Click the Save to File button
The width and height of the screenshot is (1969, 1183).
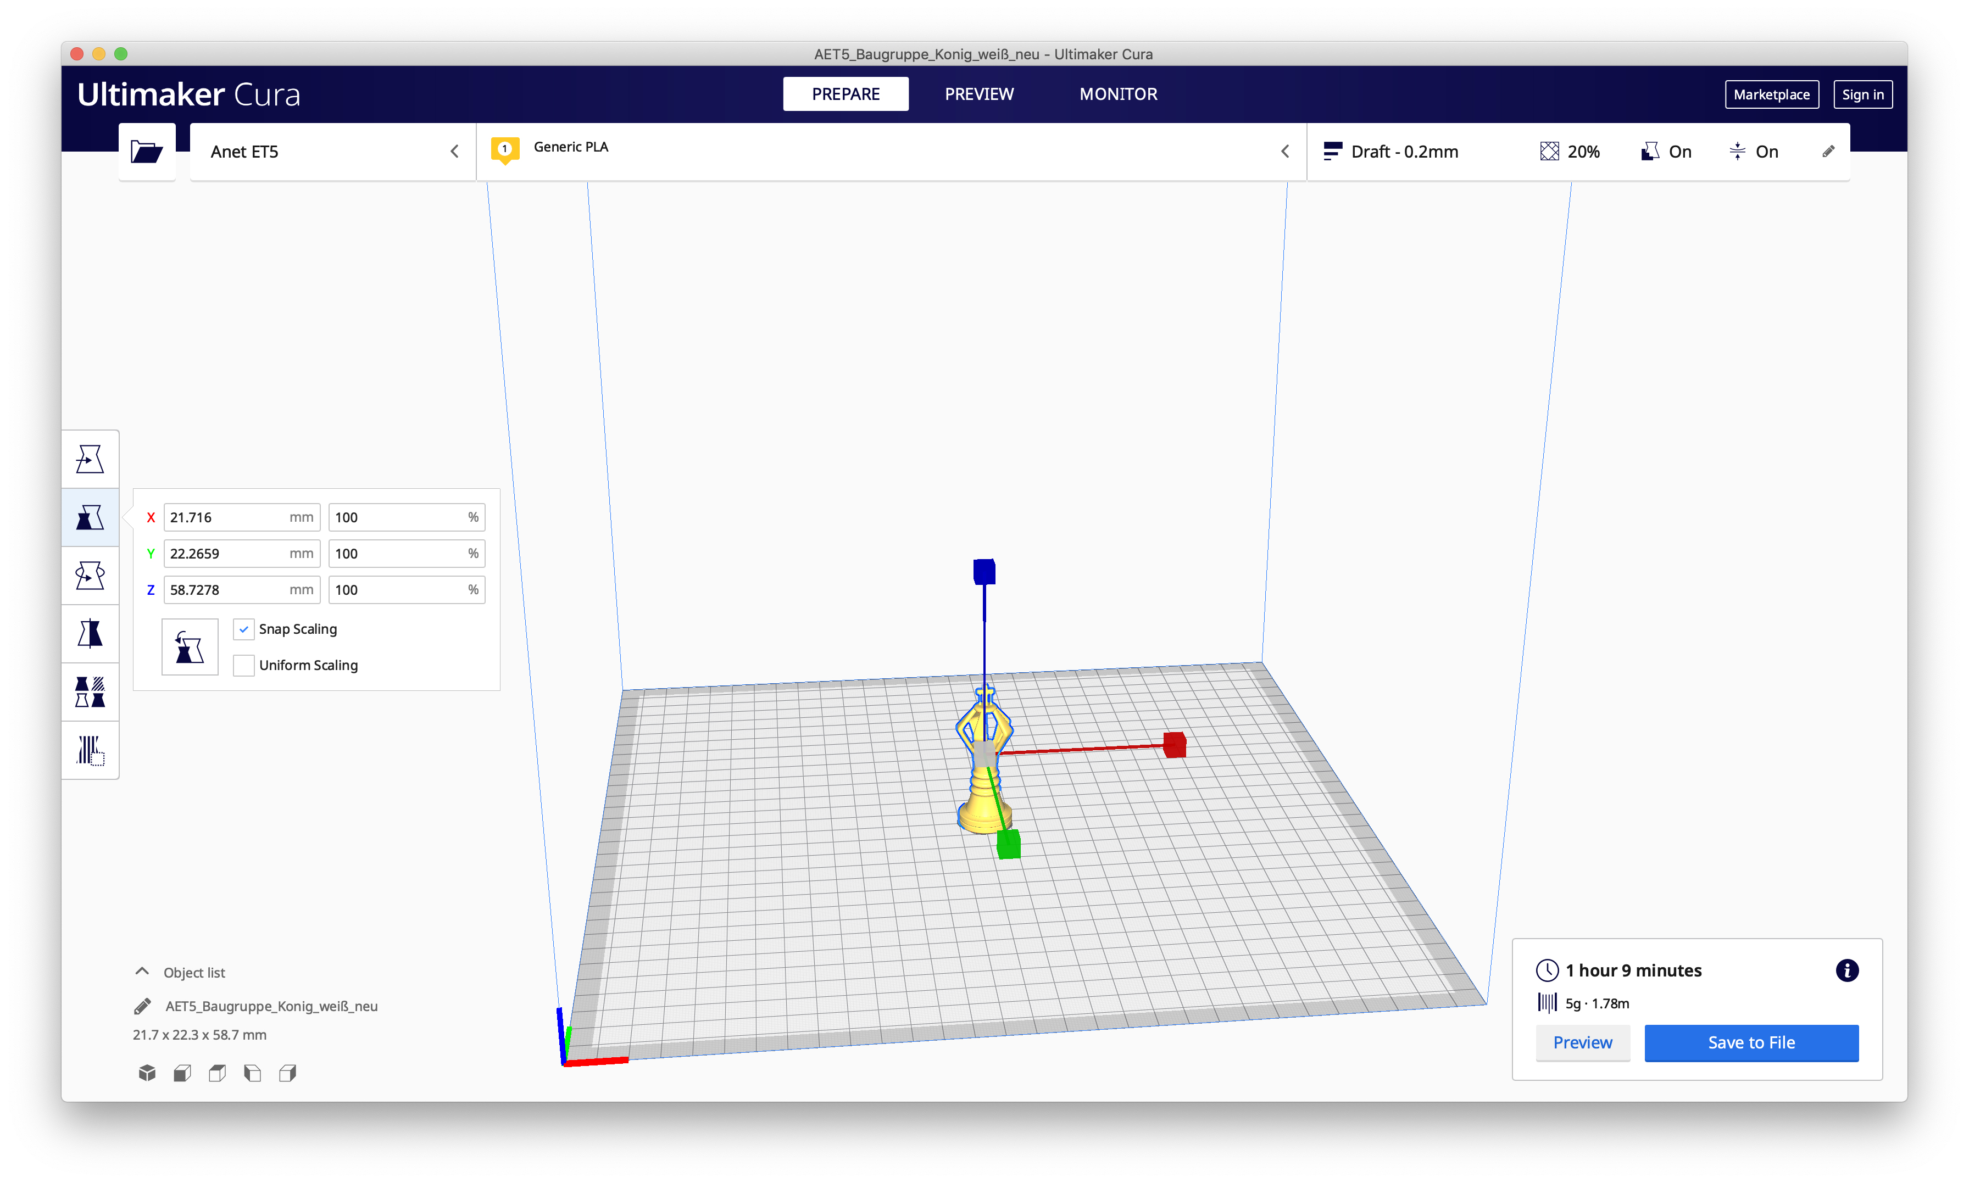coord(1750,1043)
